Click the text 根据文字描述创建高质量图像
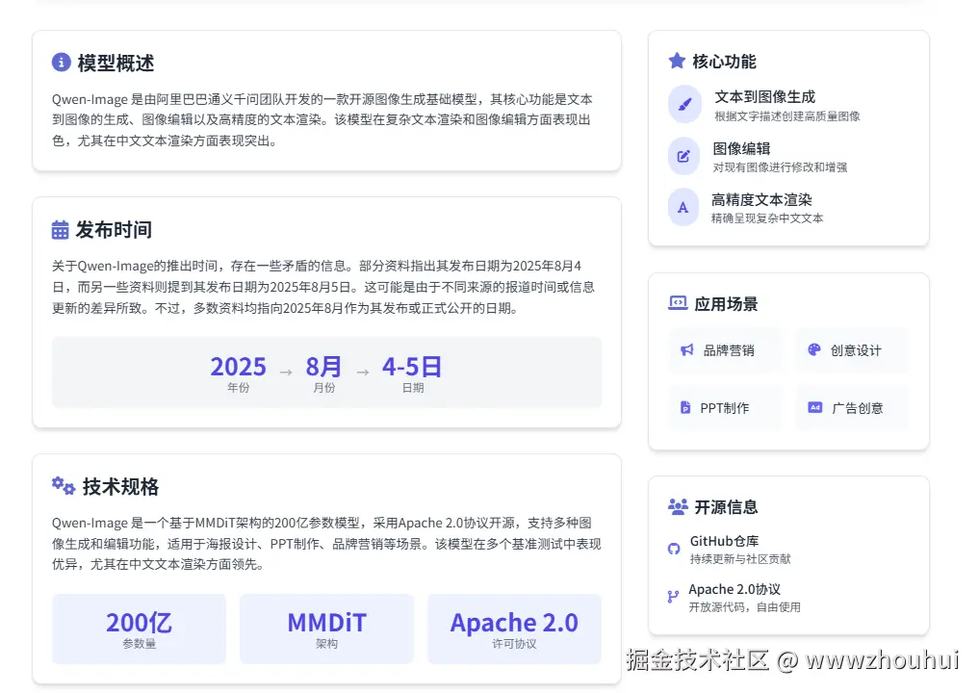Screen dimensions: 979x693 pyautogui.click(x=787, y=116)
